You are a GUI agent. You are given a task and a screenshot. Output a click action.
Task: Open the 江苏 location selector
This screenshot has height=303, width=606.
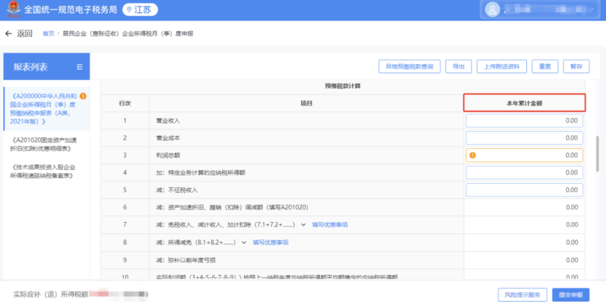click(x=140, y=10)
